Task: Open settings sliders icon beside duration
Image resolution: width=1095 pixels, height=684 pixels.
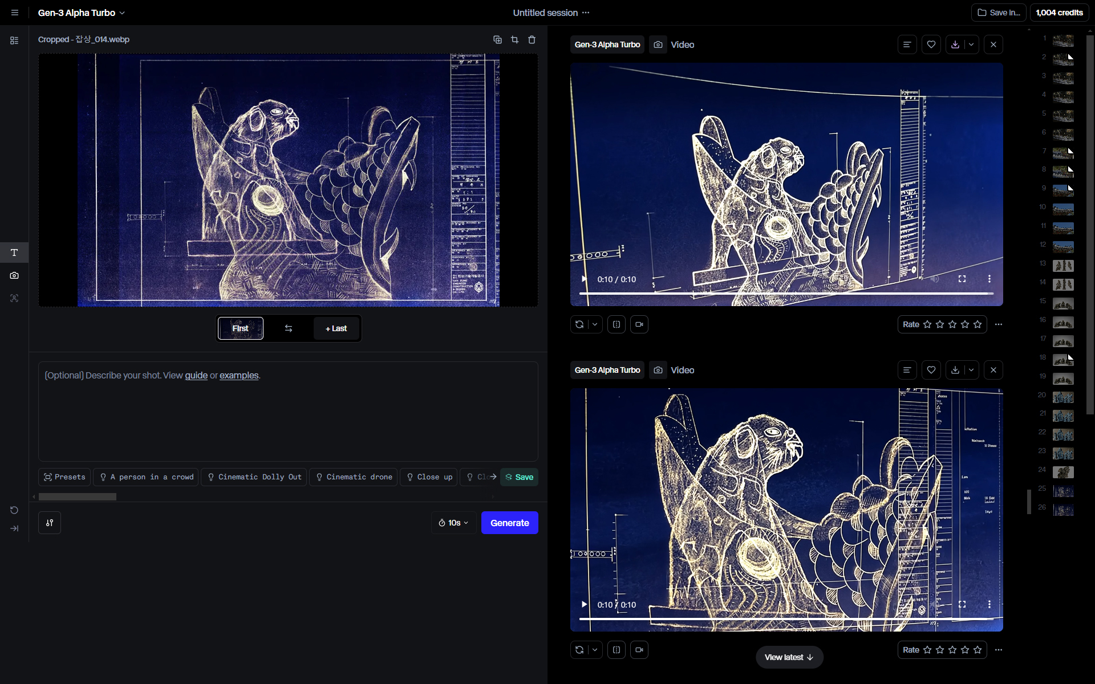Action: coord(50,523)
